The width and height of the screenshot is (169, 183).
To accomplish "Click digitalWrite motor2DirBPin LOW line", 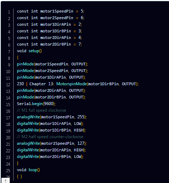I will click(50, 157).
